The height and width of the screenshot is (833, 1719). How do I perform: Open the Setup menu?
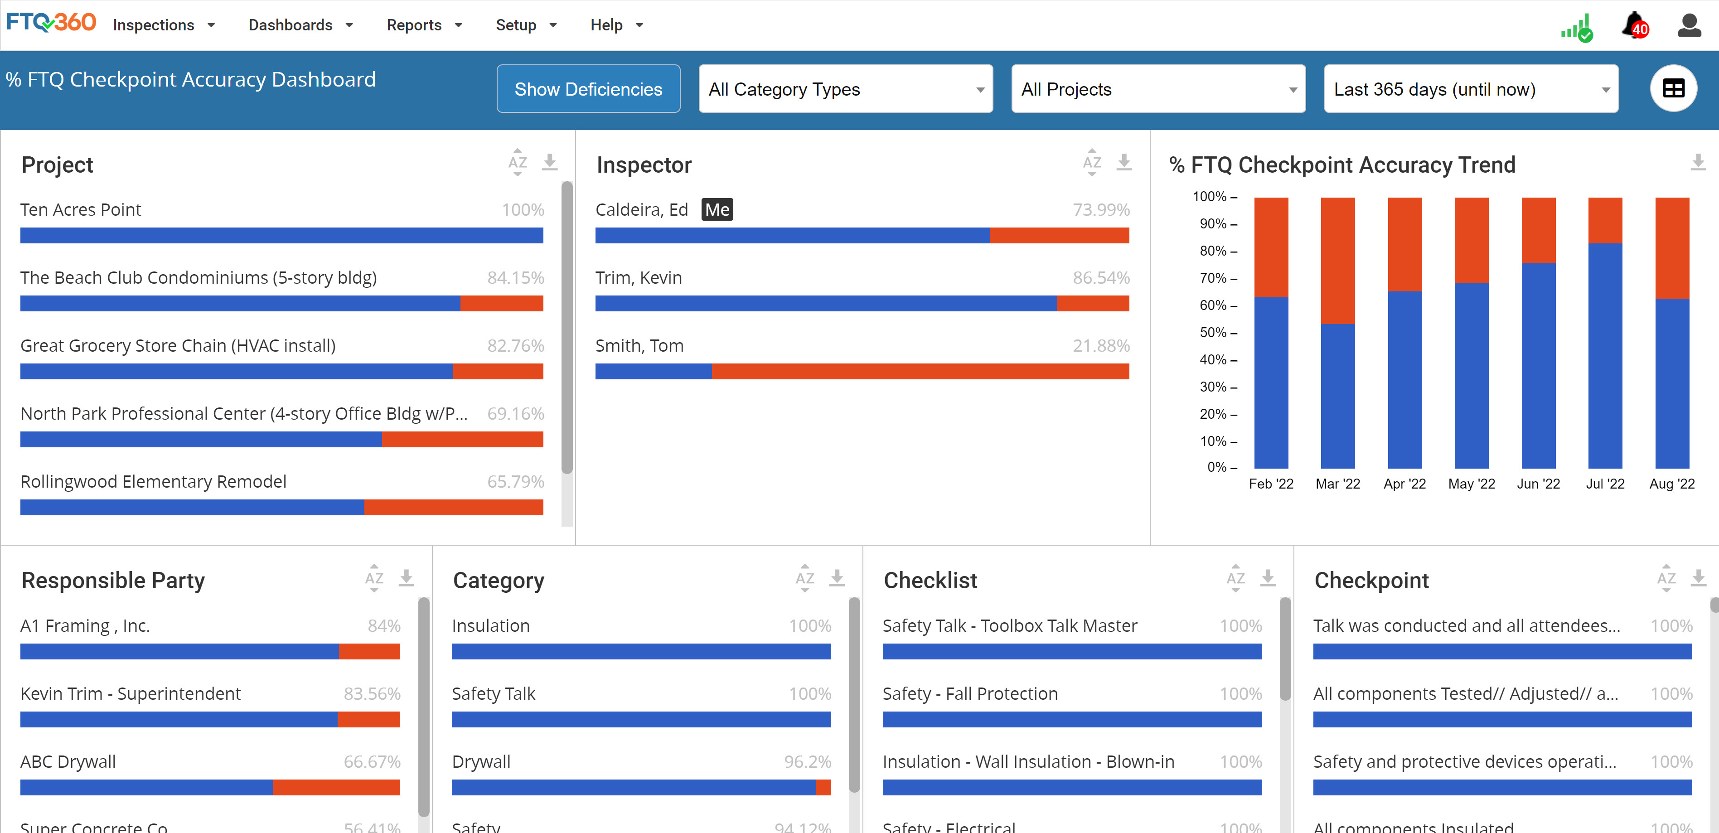point(526,24)
